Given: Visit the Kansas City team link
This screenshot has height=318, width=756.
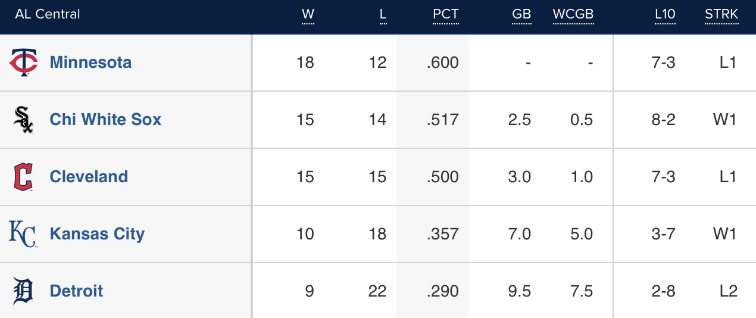Looking at the screenshot, I should [97, 234].
